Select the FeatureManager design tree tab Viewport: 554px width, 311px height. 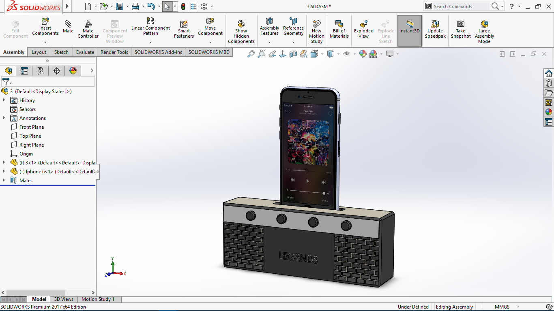click(x=8, y=71)
